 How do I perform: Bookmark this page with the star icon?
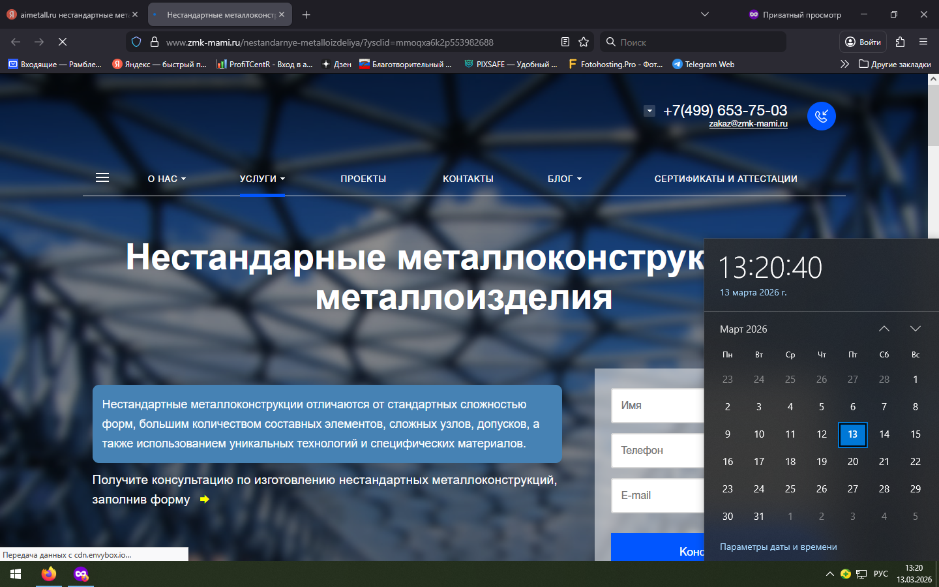pyautogui.click(x=584, y=42)
